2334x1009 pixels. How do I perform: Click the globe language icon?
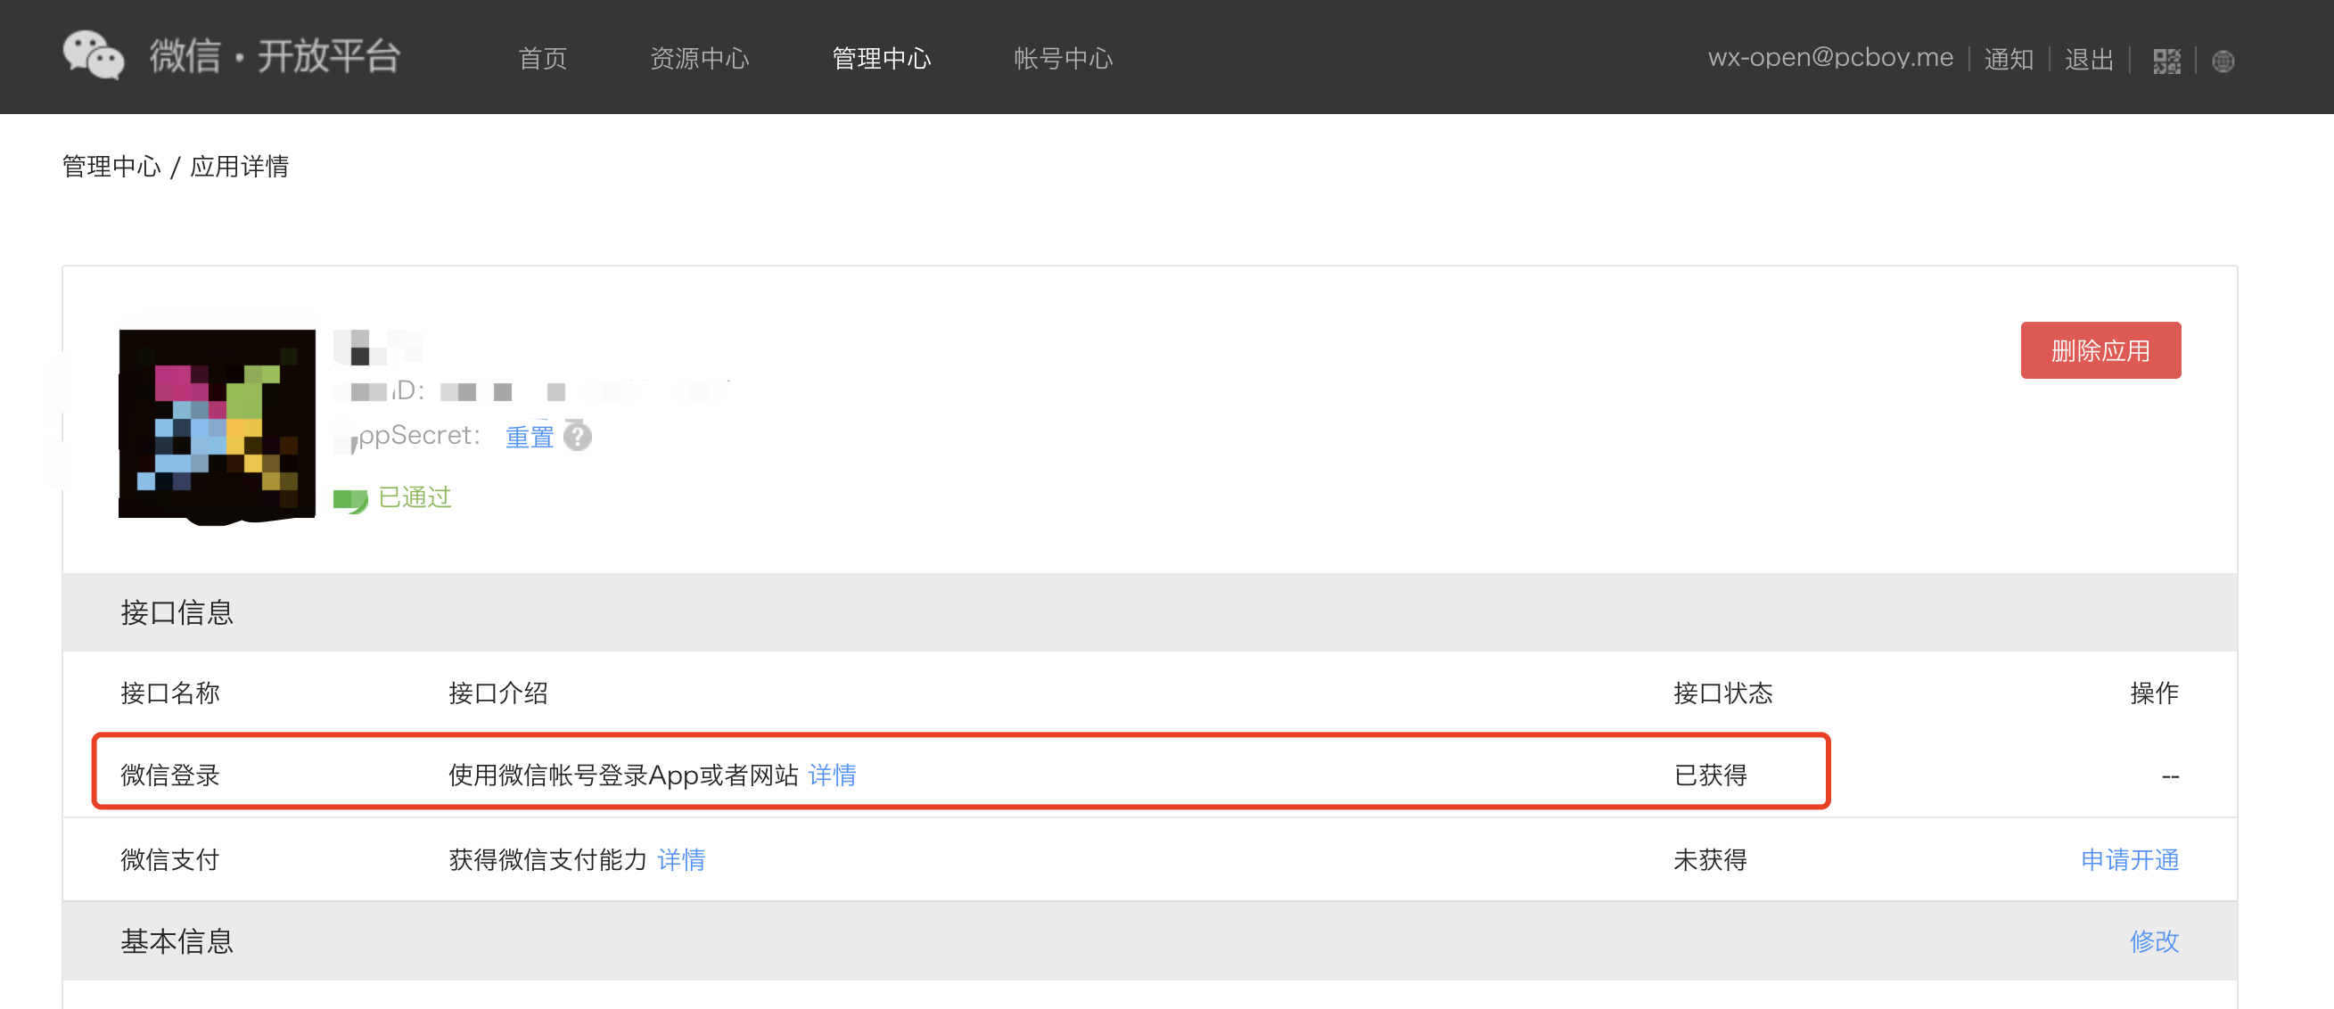(2223, 61)
